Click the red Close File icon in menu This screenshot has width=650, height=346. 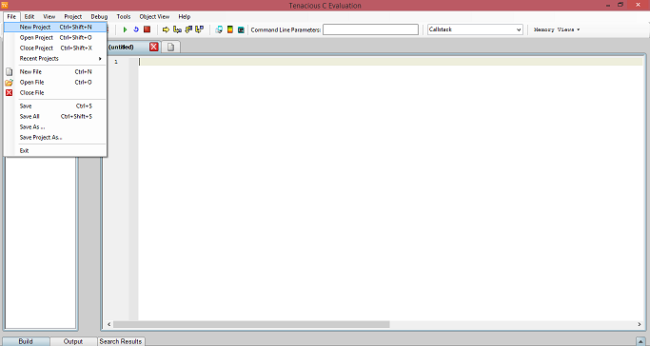pos(10,93)
